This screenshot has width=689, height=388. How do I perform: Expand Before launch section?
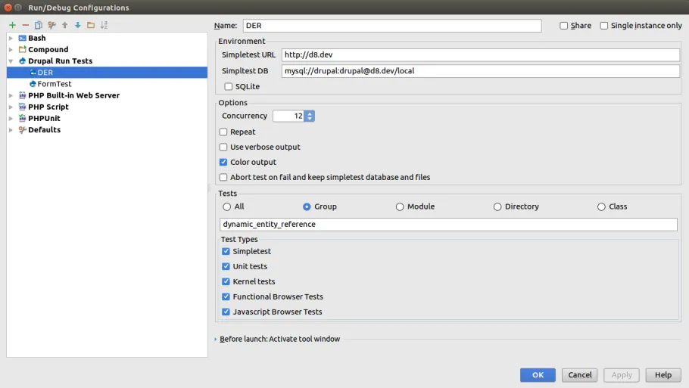tap(215, 339)
